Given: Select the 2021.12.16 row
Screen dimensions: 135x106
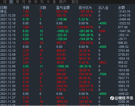Looking at the screenshot, I should point(67,31).
